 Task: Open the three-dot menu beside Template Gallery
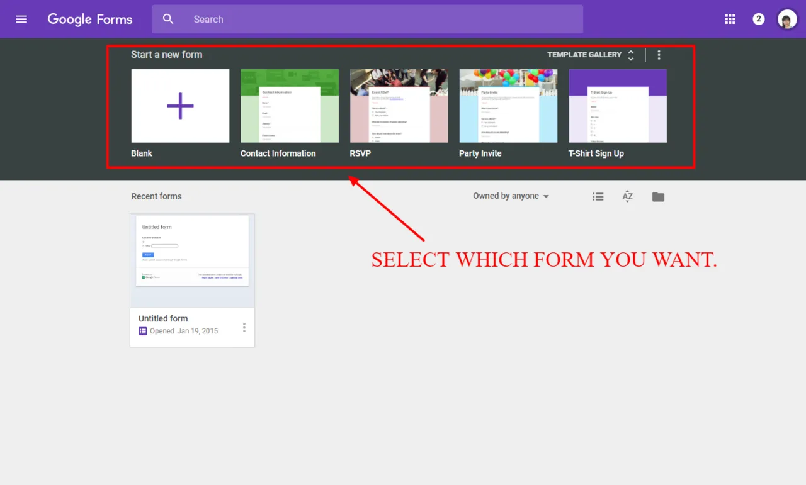[x=659, y=55]
